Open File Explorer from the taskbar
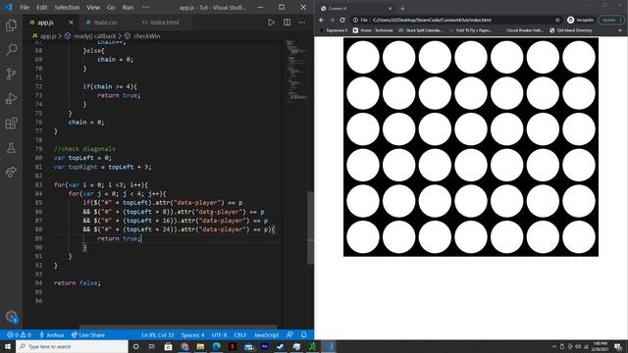628x353 pixels. 200,346
